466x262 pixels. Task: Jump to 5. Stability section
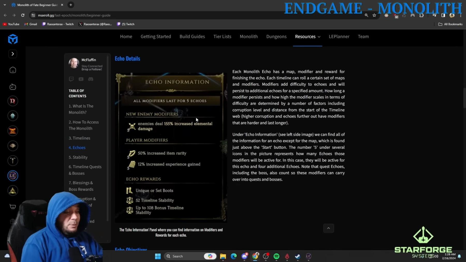[x=78, y=157]
